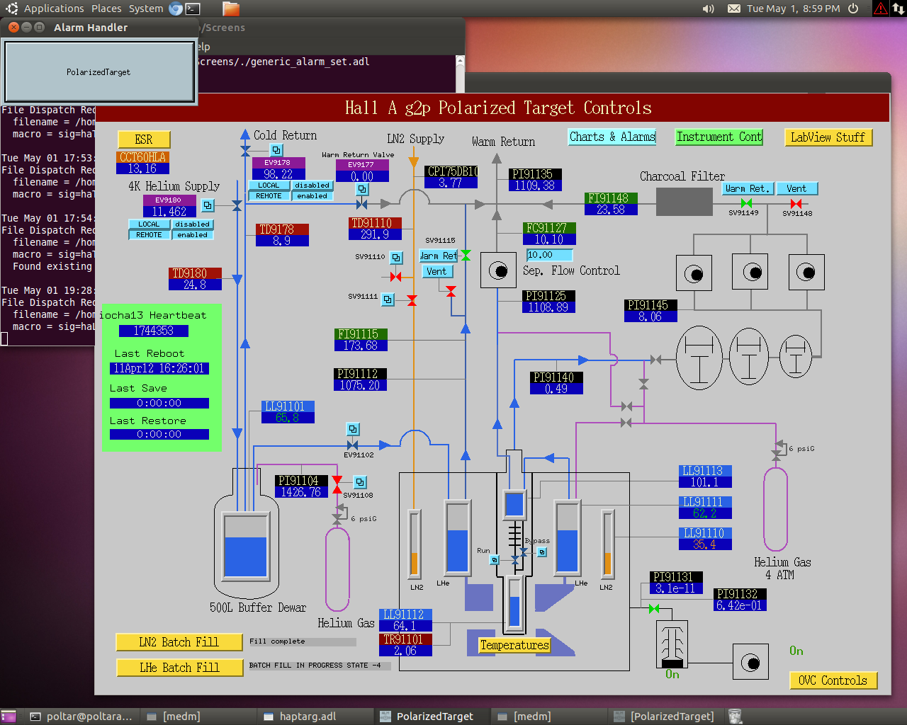
Task: Click the red SV91108 valve symbol
Action: point(337,485)
